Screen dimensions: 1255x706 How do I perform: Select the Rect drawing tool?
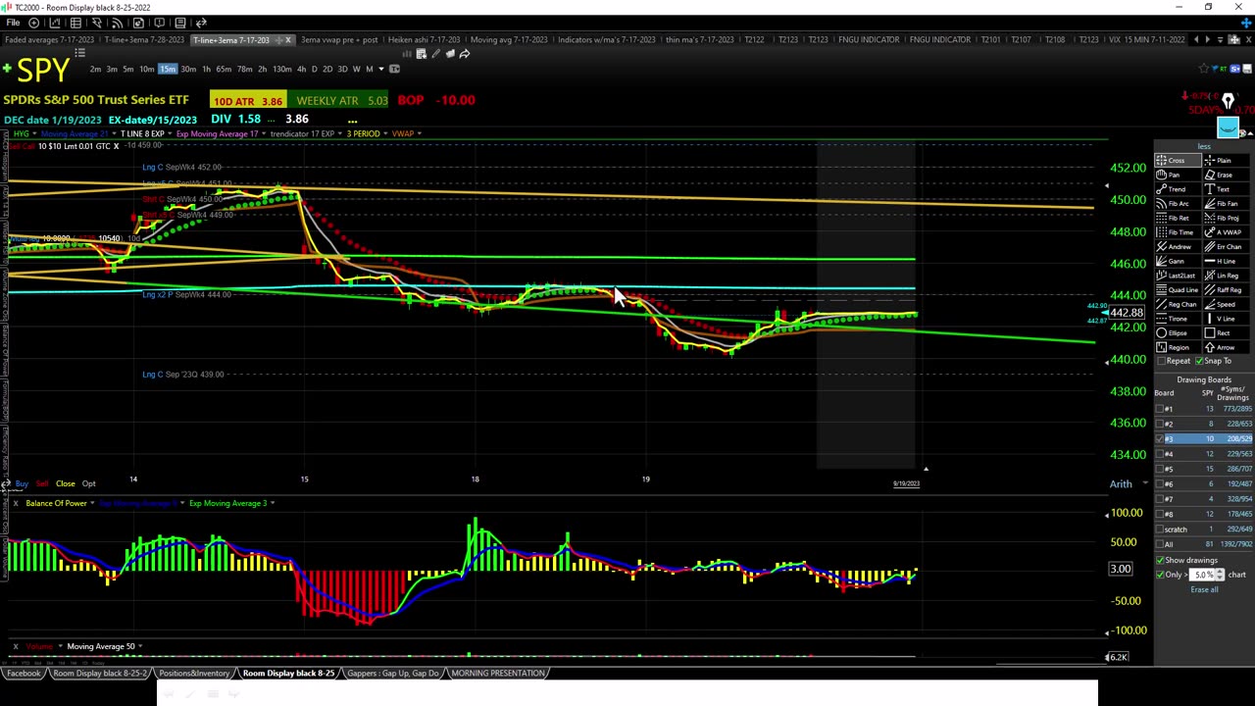pyautogui.click(x=1226, y=332)
